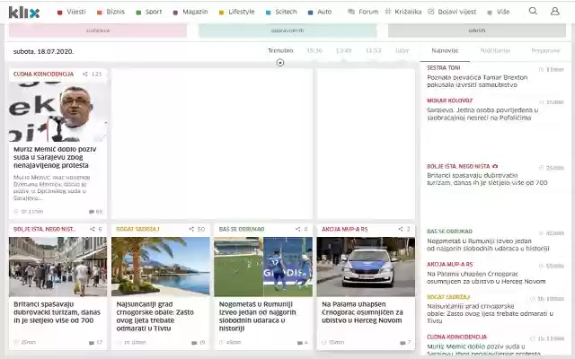Screen dimensions: 575x359
Task: Switch to the Najčitanije tab
Action: [x=495, y=50]
